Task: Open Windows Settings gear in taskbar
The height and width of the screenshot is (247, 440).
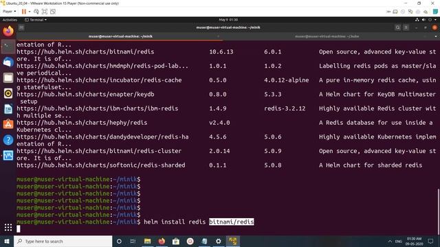Action: pos(219,241)
